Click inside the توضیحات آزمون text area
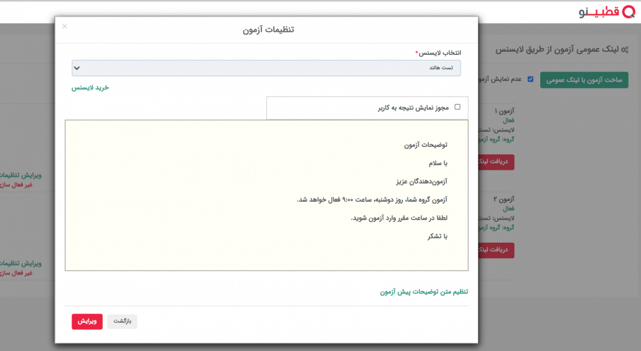 tap(266, 195)
